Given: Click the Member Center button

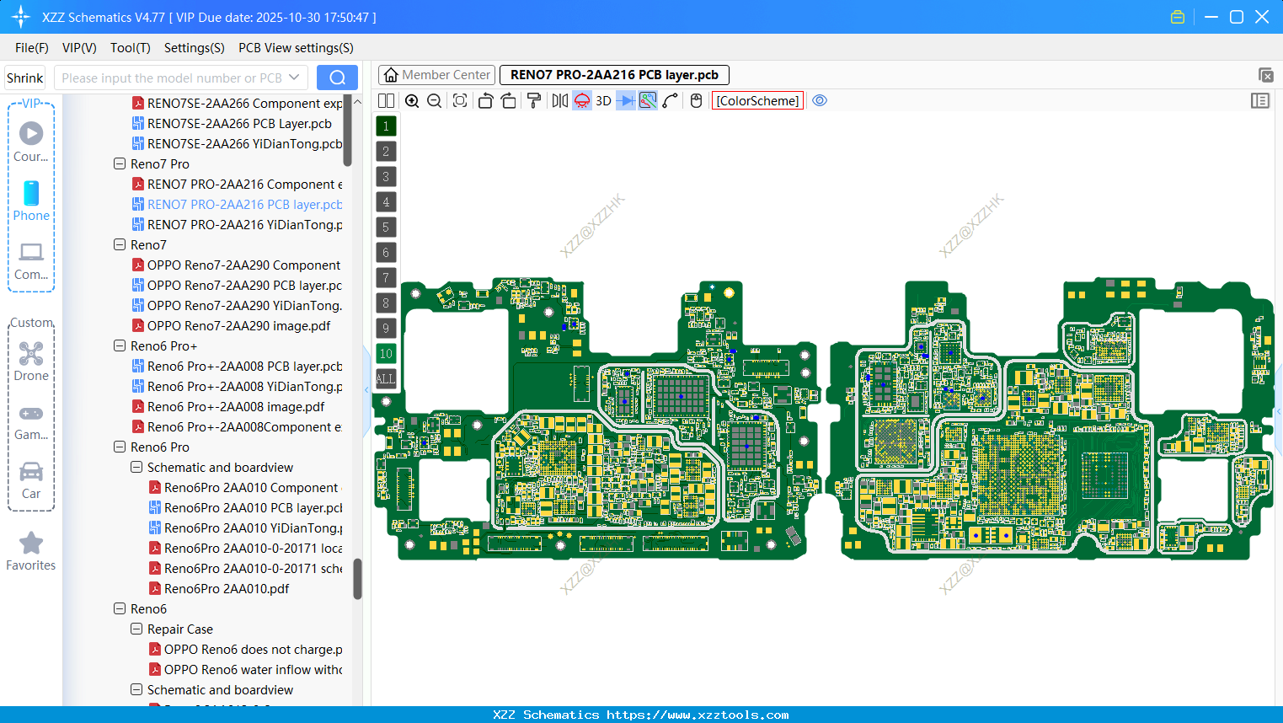Looking at the screenshot, I should (436, 74).
